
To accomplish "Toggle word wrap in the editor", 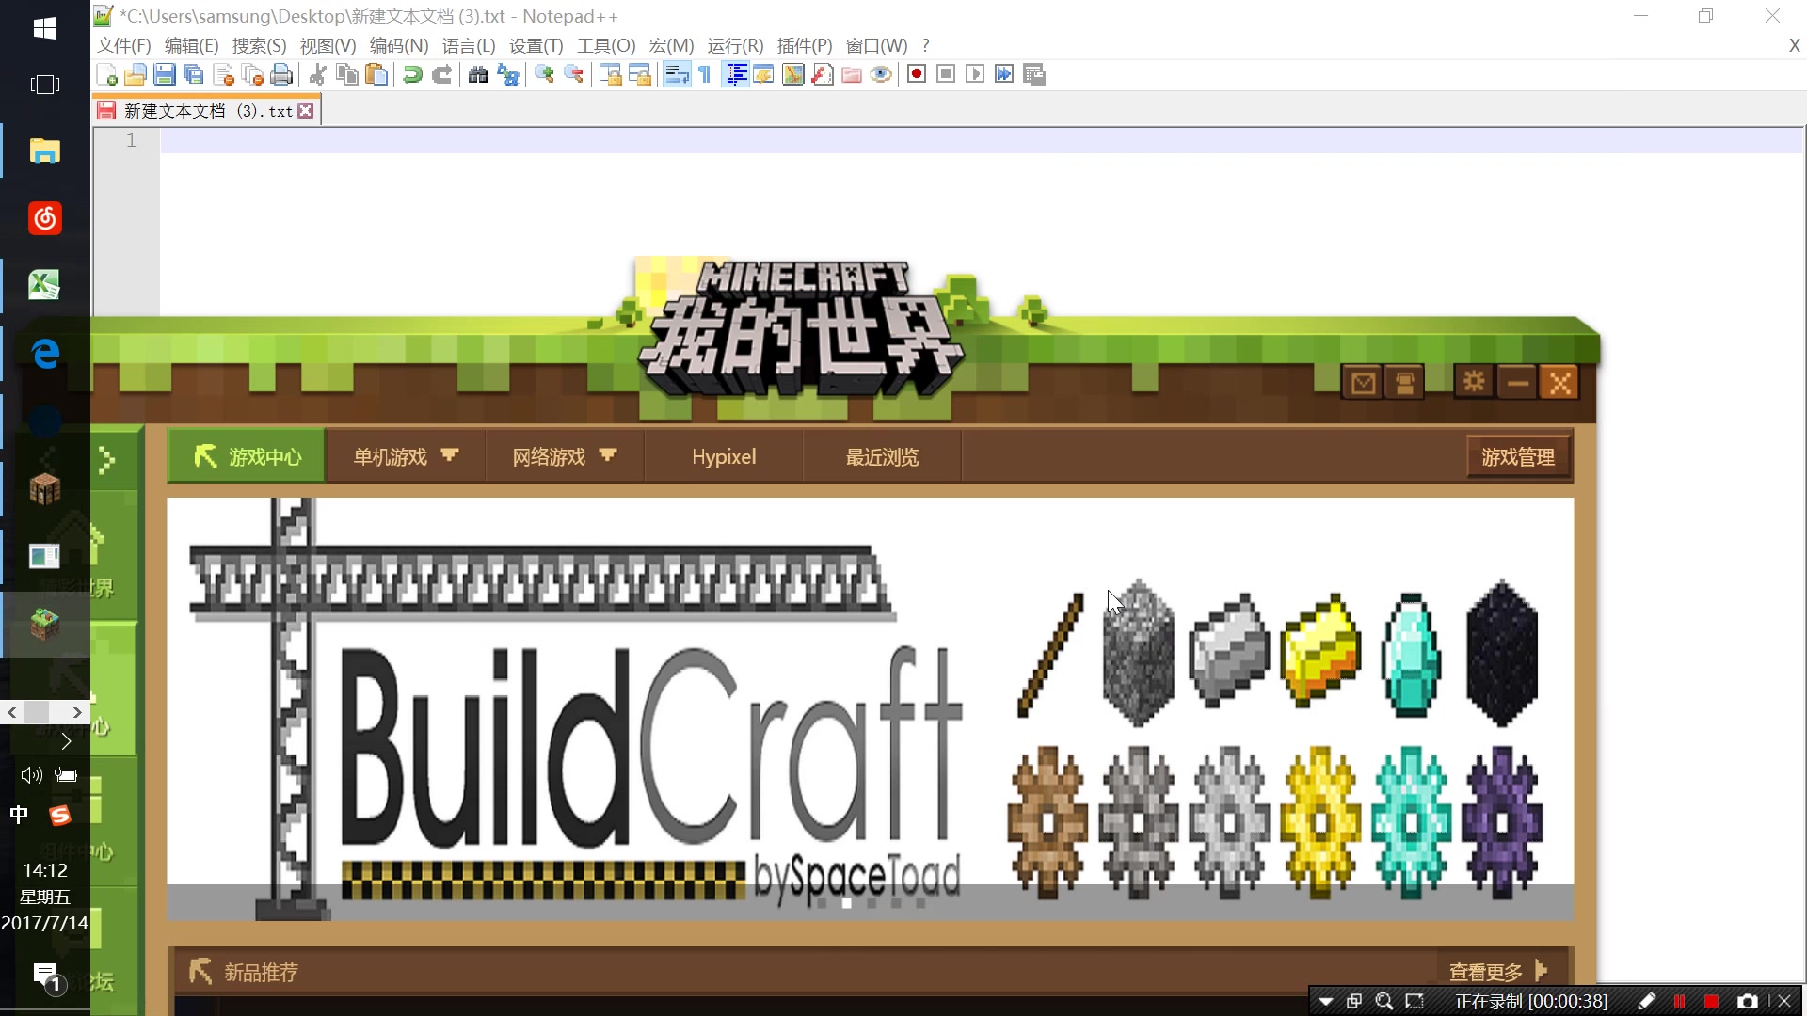I will 677,74.
